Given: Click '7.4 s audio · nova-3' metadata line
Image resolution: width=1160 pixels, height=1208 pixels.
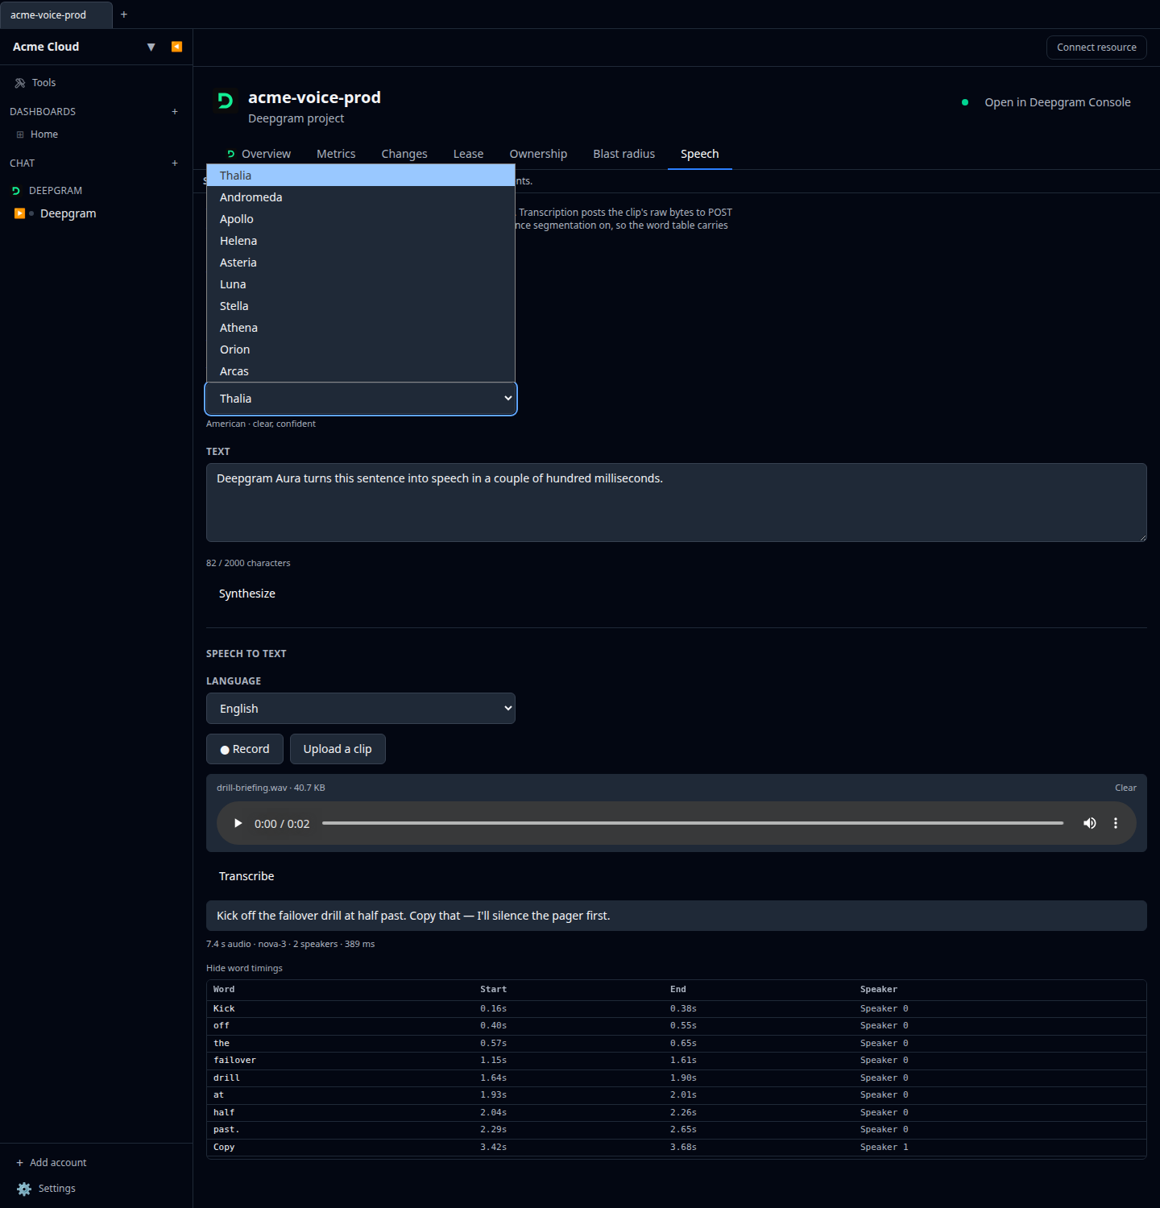Looking at the screenshot, I should pyautogui.click(x=290, y=944).
